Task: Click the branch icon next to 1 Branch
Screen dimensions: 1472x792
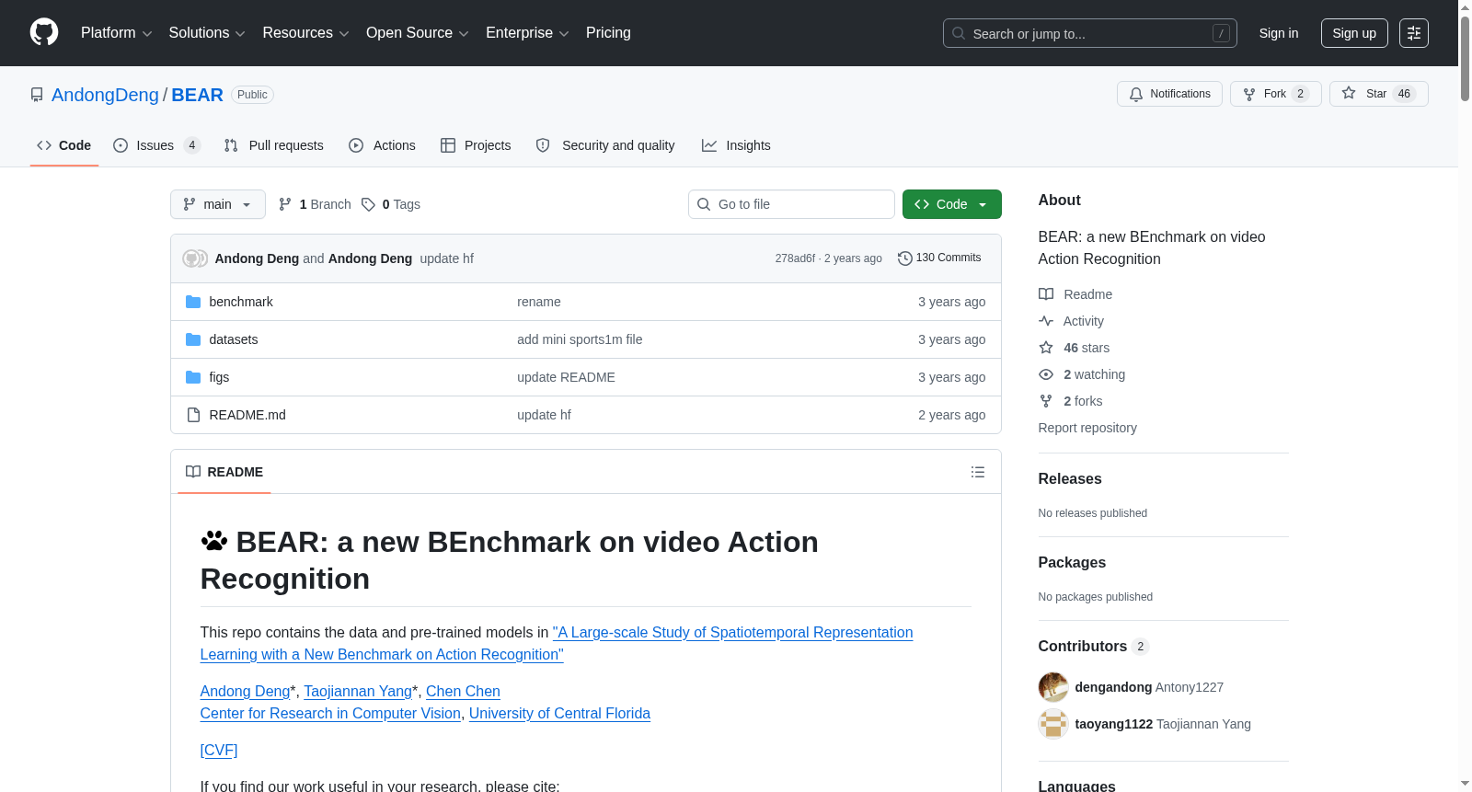Action: (285, 204)
